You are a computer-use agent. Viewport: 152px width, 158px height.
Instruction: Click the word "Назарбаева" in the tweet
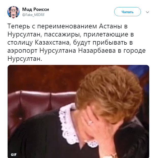(x=97, y=50)
